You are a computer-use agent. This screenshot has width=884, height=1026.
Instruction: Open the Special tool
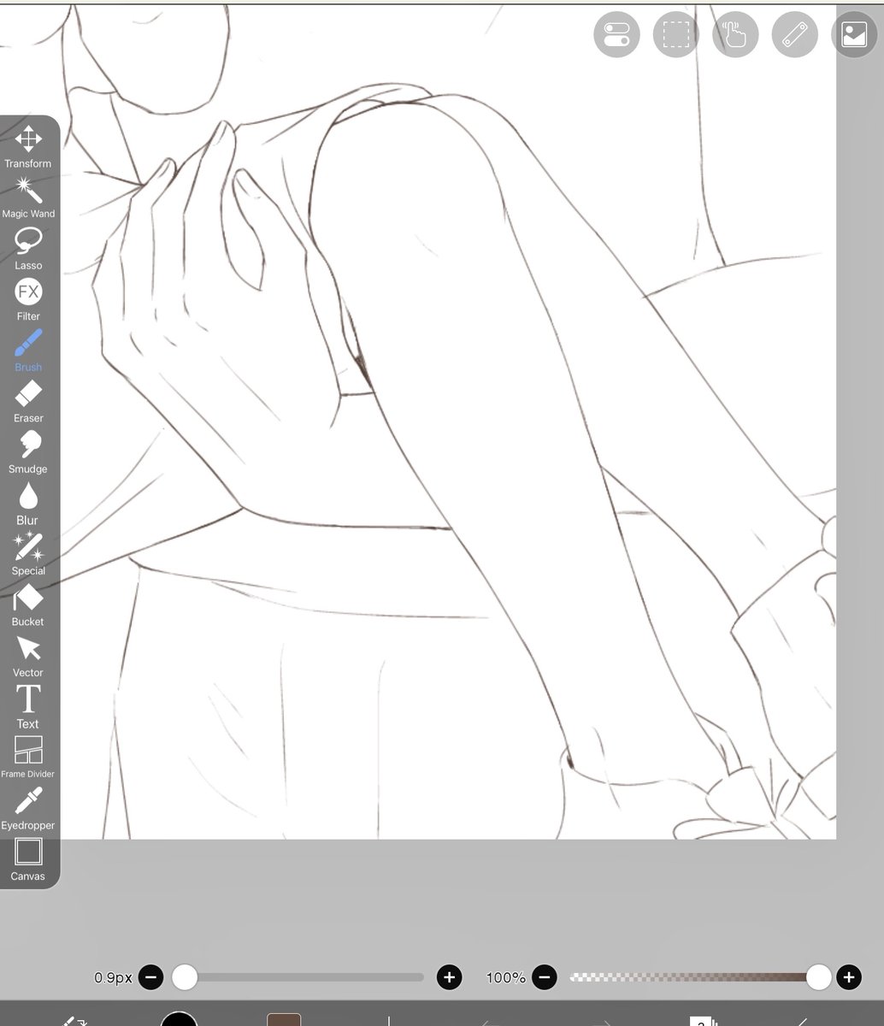(28, 554)
